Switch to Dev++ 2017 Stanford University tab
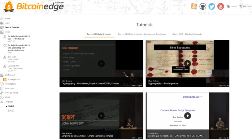 (x=187, y=34)
